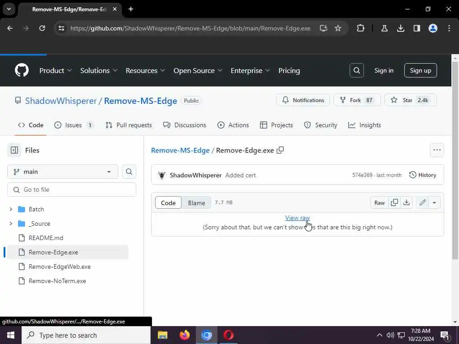Screen dimensions: 459x344
Task: Toggle the browser side panel icon
Action: click(x=417, y=28)
